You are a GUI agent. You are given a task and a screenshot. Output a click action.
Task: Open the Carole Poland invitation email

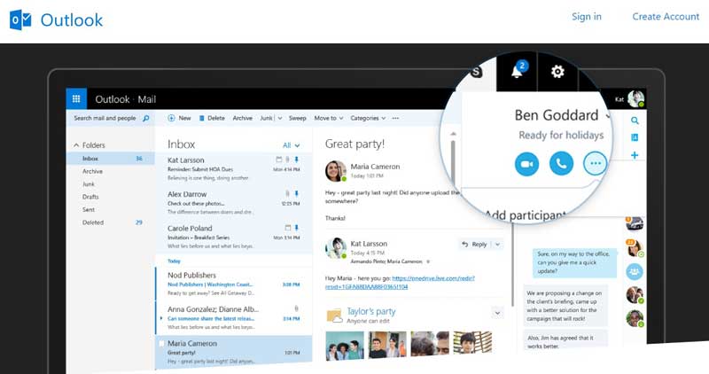coord(233,237)
